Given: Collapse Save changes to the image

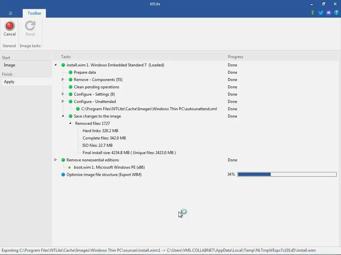Looking at the screenshot, I should click(63, 116).
